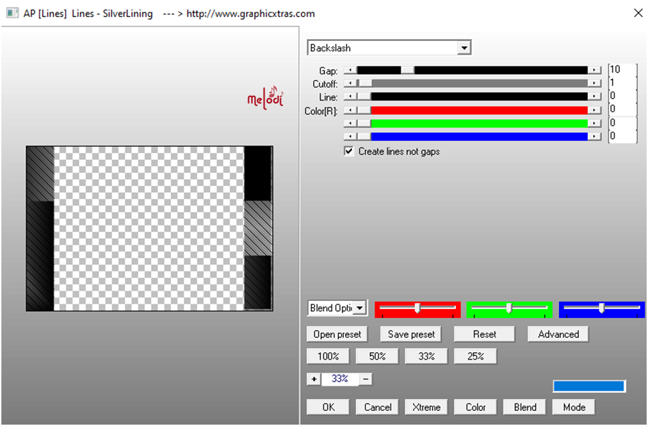The height and width of the screenshot is (426, 648).
Task: Click Line slider right arrow
Action: point(594,97)
